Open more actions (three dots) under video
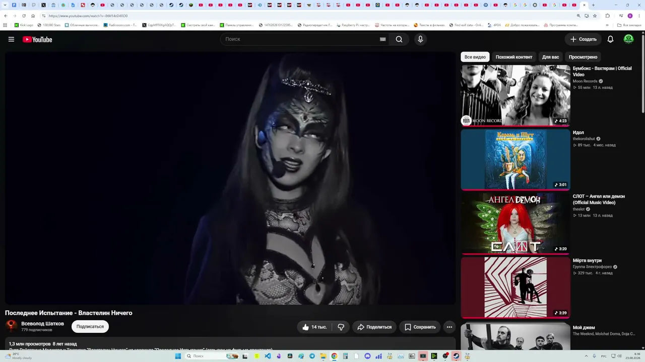 click(449, 327)
